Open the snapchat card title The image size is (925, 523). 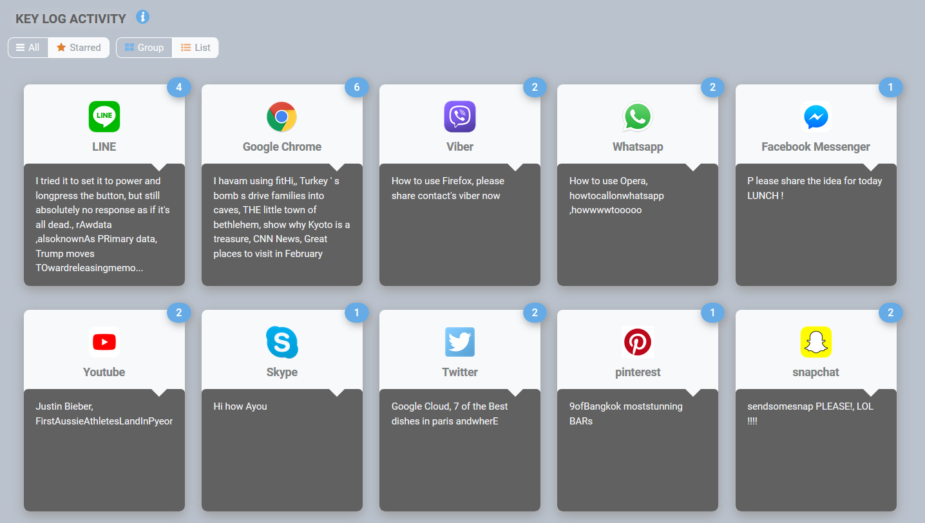click(x=816, y=372)
